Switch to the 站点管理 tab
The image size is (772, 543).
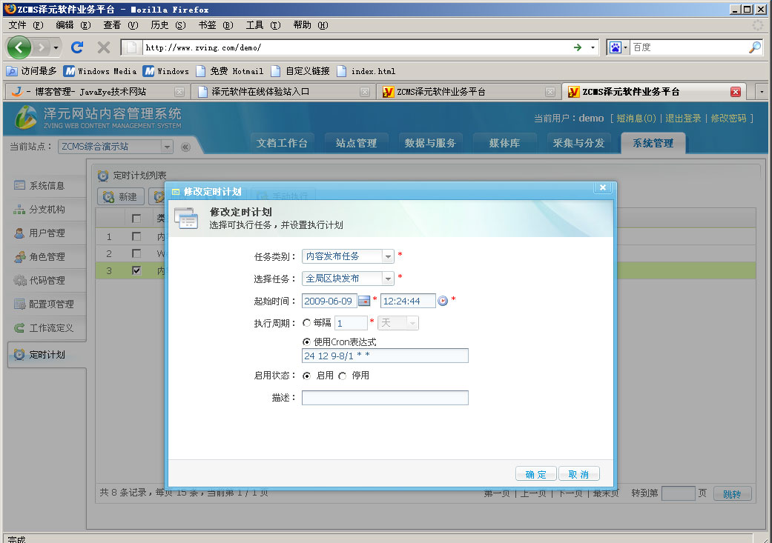point(356,143)
